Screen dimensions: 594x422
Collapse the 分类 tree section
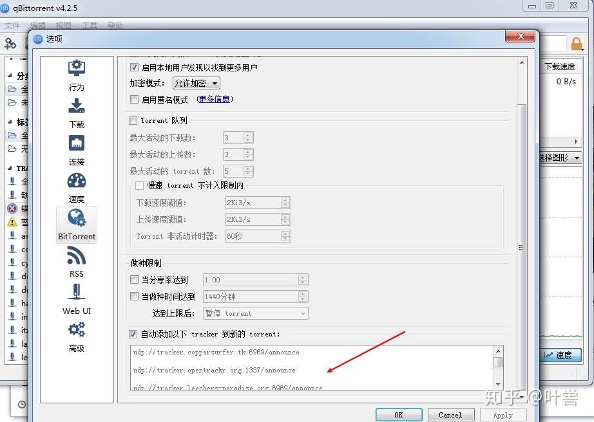pyautogui.click(x=10, y=76)
